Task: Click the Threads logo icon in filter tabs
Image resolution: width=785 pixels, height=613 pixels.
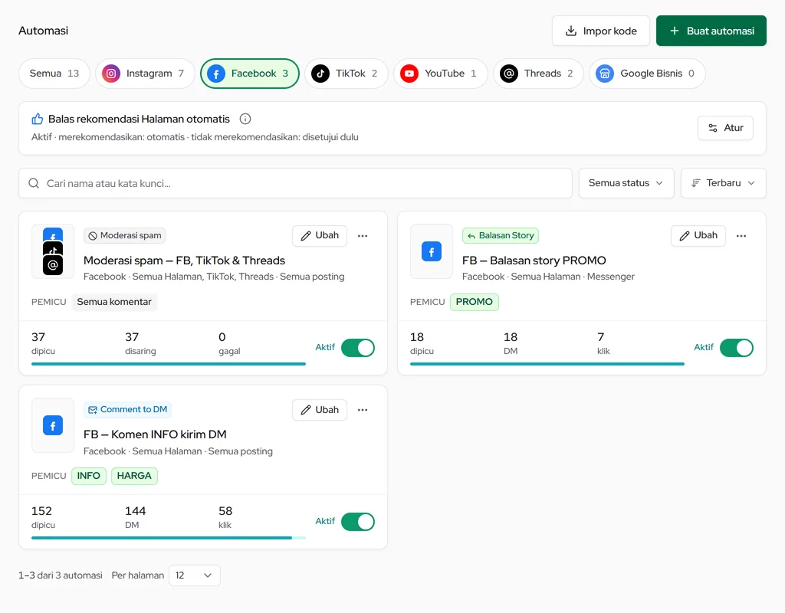Action: click(x=509, y=74)
